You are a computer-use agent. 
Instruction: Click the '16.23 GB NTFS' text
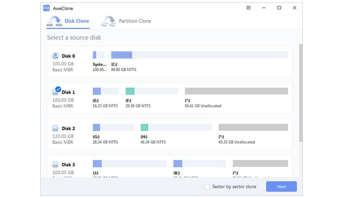click(105, 106)
